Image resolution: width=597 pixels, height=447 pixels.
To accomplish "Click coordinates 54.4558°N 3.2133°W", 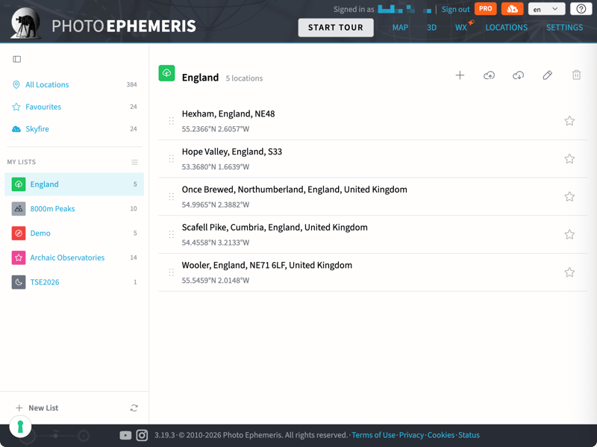I will click(x=216, y=243).
